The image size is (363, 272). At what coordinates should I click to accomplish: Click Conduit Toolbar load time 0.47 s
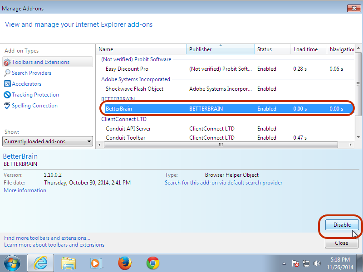(300, 138)
